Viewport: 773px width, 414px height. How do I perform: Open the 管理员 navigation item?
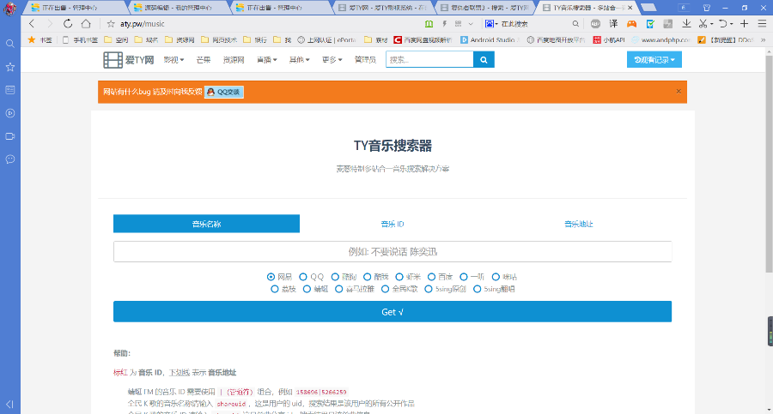[365, 59]
